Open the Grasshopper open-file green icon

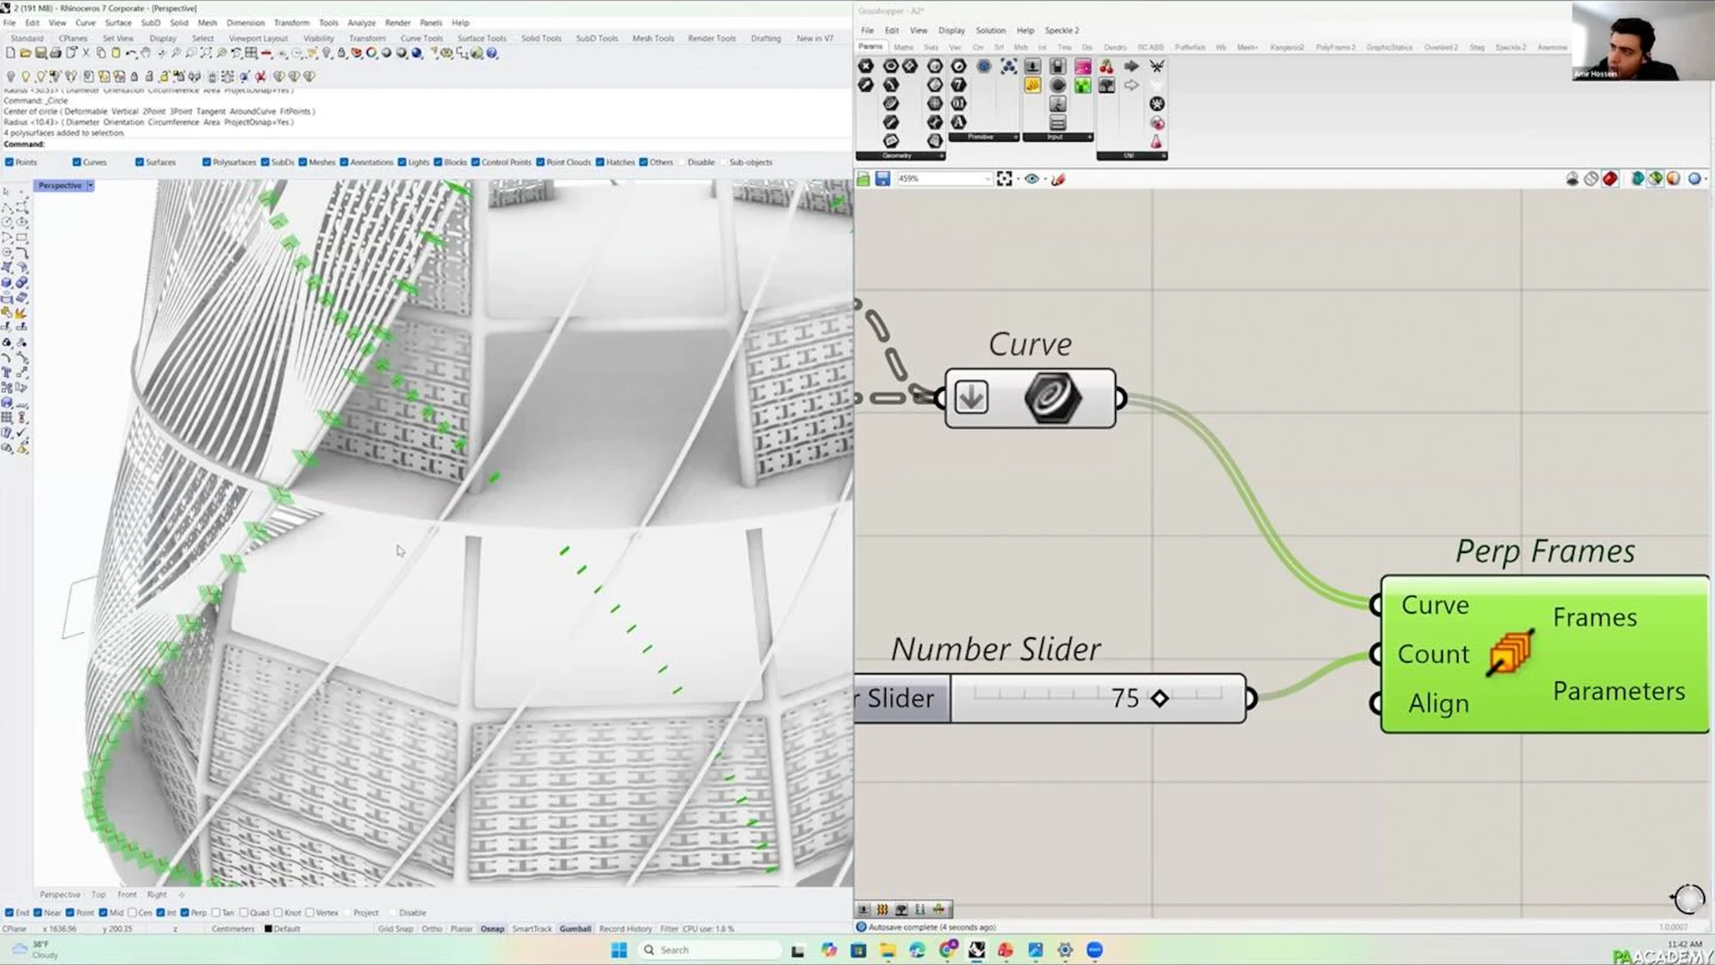864,179
